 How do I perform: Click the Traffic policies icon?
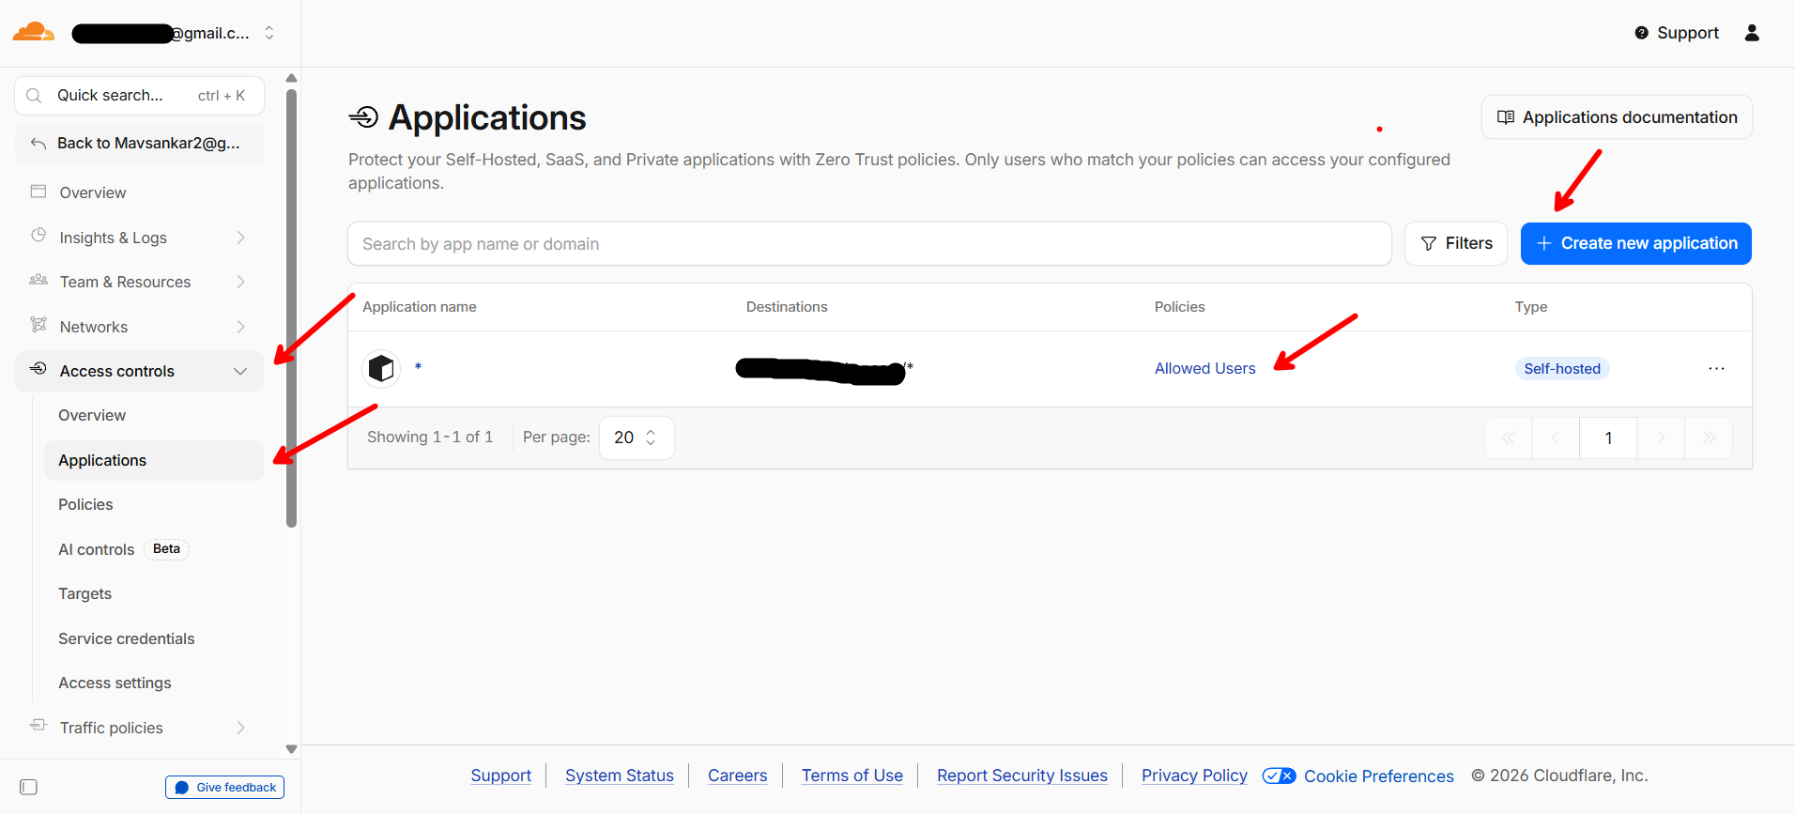coord(38,726)
